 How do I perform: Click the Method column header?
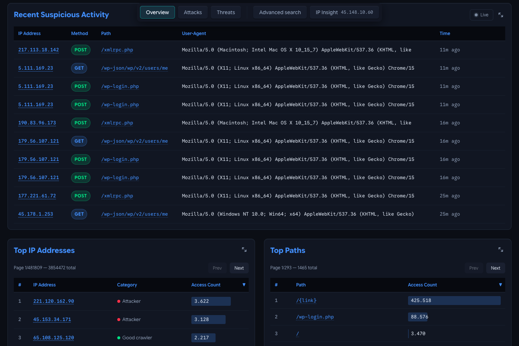80,34
